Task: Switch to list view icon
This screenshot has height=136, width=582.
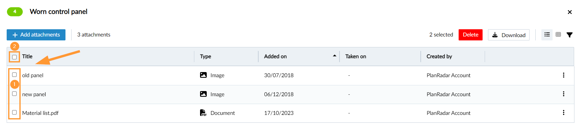Action: click(x=547, y=35)
